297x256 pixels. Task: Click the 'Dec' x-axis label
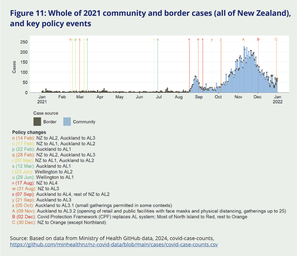(x=258, y=97)
